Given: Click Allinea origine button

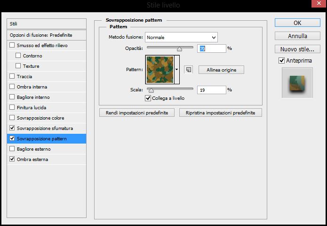Looking at the screenshot, I should 221,70.
